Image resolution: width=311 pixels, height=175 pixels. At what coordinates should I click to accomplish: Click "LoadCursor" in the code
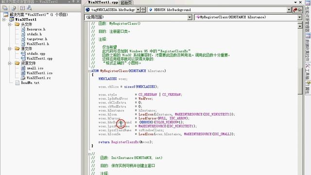click(148, 119)
